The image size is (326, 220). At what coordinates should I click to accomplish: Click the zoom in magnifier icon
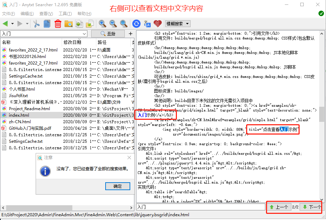click(x=102, y=24)
